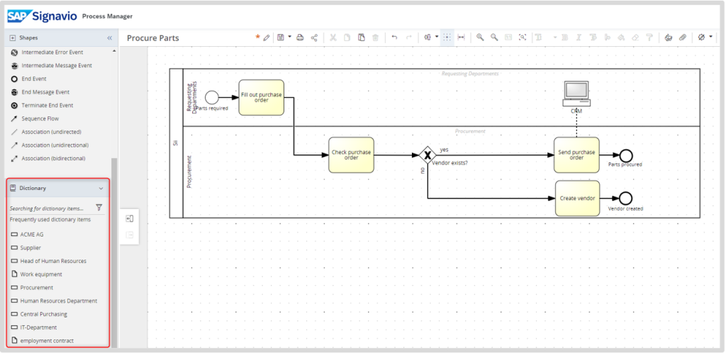Select the Fill out purchase order task
This screenshot has height=353, width=726.
261,98
